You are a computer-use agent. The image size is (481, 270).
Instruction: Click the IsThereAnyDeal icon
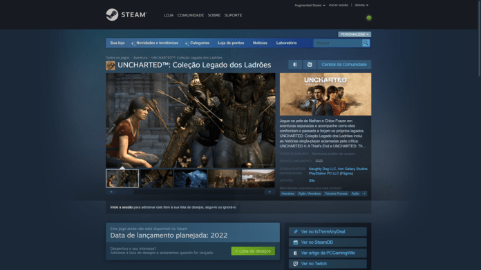[x=295, y=232]
